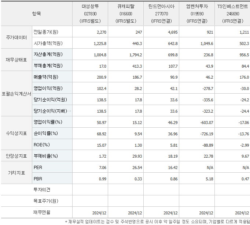
Task: Click debt ratio value 29.93
Action: pyautogui.click(x=137, y=156)
